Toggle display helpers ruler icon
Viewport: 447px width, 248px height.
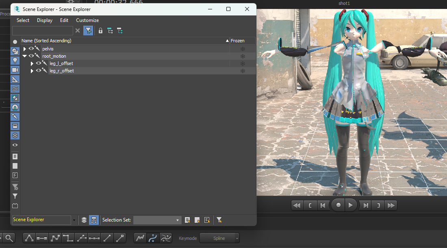15,80
